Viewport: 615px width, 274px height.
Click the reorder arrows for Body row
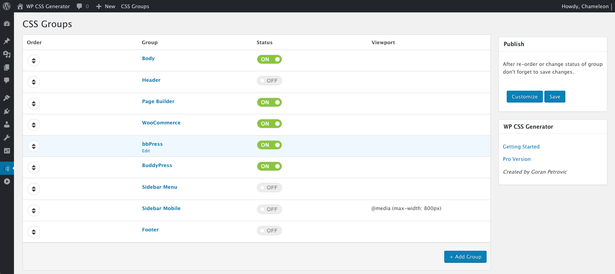34,60
